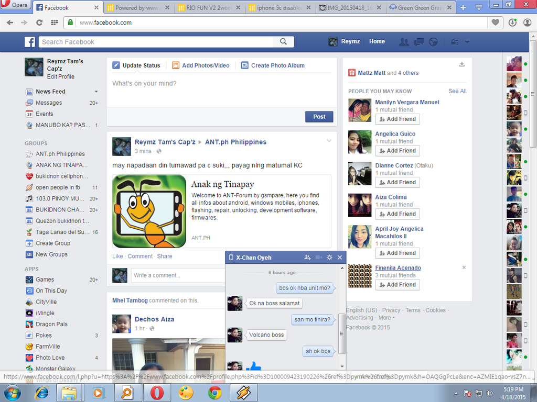Viewport: 537px width, 402px height.
Task: Open chat options gear in X-Chan Oyeh
Action: click(329, 258)
